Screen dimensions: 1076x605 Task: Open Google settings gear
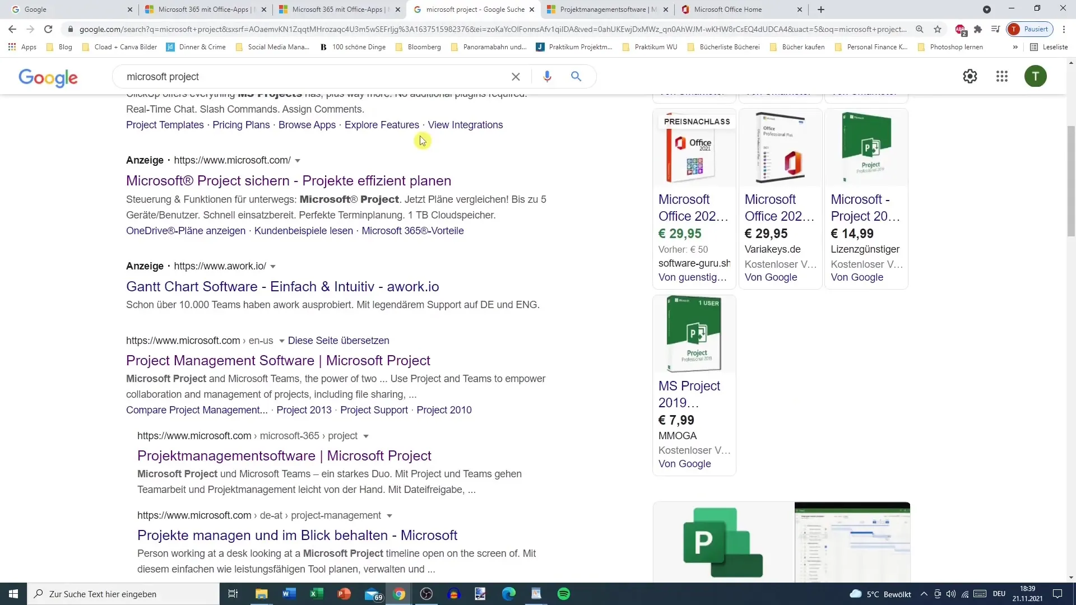tap(970, 76)
